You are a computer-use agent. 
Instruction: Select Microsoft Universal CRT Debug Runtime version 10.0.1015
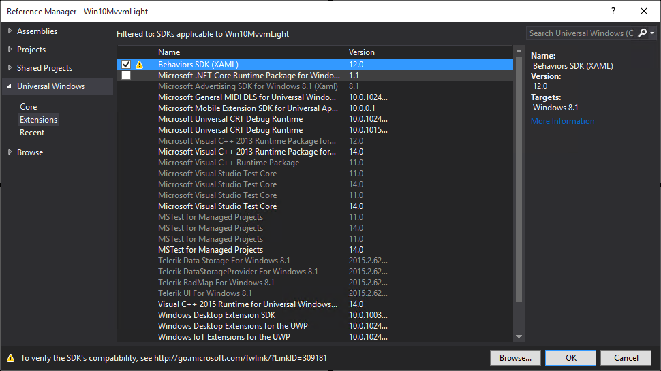click(315, 130)
